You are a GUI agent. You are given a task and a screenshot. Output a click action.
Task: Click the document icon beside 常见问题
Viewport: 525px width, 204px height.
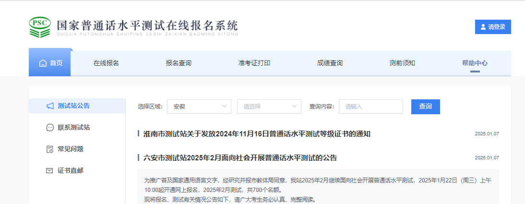(x=50, y=149)
